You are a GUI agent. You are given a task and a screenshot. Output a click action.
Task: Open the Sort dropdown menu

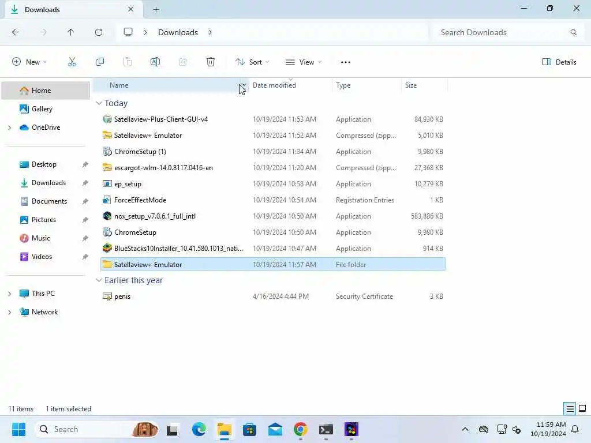point(252,62)
